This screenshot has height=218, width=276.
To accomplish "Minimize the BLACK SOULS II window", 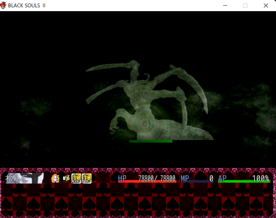I will (x=225, y=6).
